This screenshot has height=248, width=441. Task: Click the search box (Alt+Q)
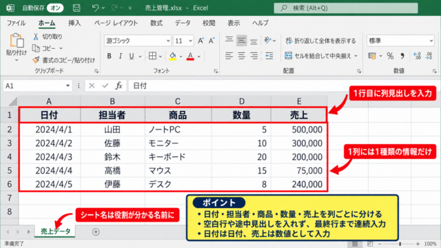point(346,8)
